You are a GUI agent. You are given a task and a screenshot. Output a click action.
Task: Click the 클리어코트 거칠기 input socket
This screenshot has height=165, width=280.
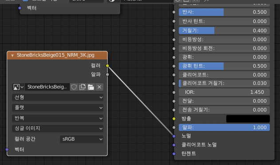174,84
